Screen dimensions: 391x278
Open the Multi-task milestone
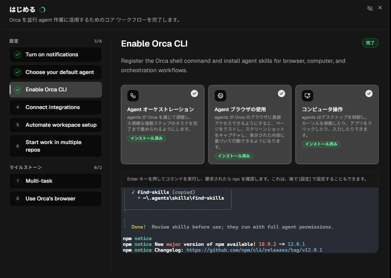pos(56,181)
